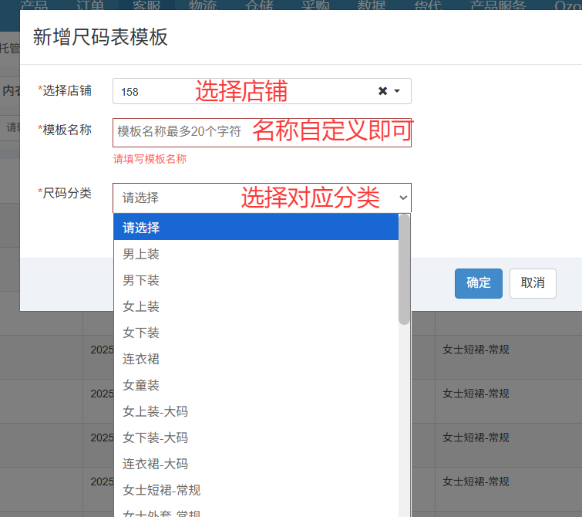
Task: Select the 女童装 category option
Action: click(256, 385)
